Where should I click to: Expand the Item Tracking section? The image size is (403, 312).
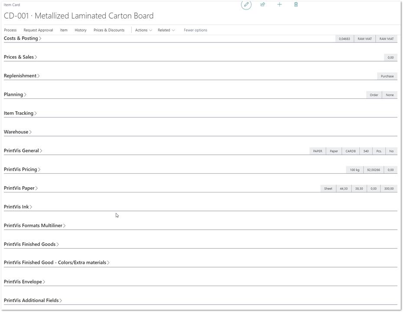pyautogui.click(x=20, y=114)
